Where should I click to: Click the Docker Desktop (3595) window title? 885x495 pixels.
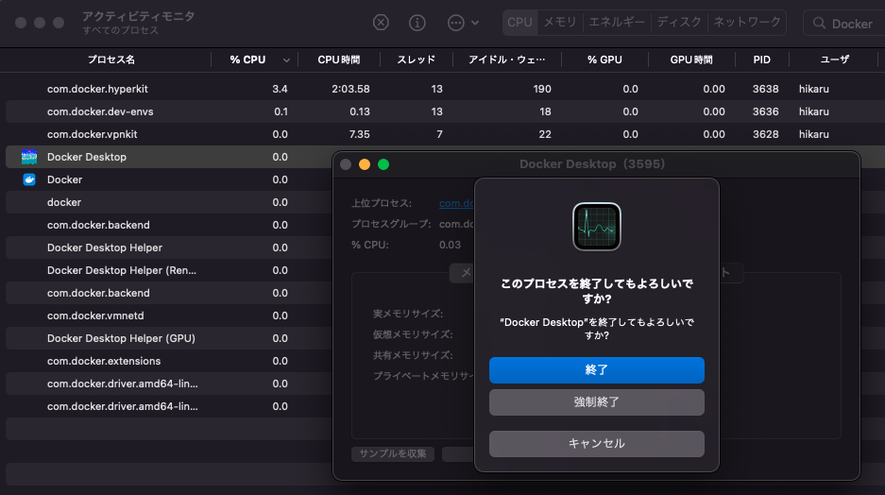pyautogui.click(x=592, y=164)
